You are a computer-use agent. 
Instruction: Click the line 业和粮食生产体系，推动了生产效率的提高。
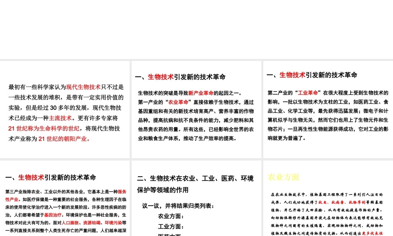click(187, 138)
